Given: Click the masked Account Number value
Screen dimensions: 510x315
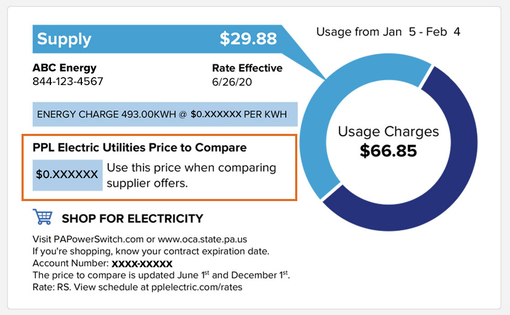Looking at the screenshot, I should [142, 263].
